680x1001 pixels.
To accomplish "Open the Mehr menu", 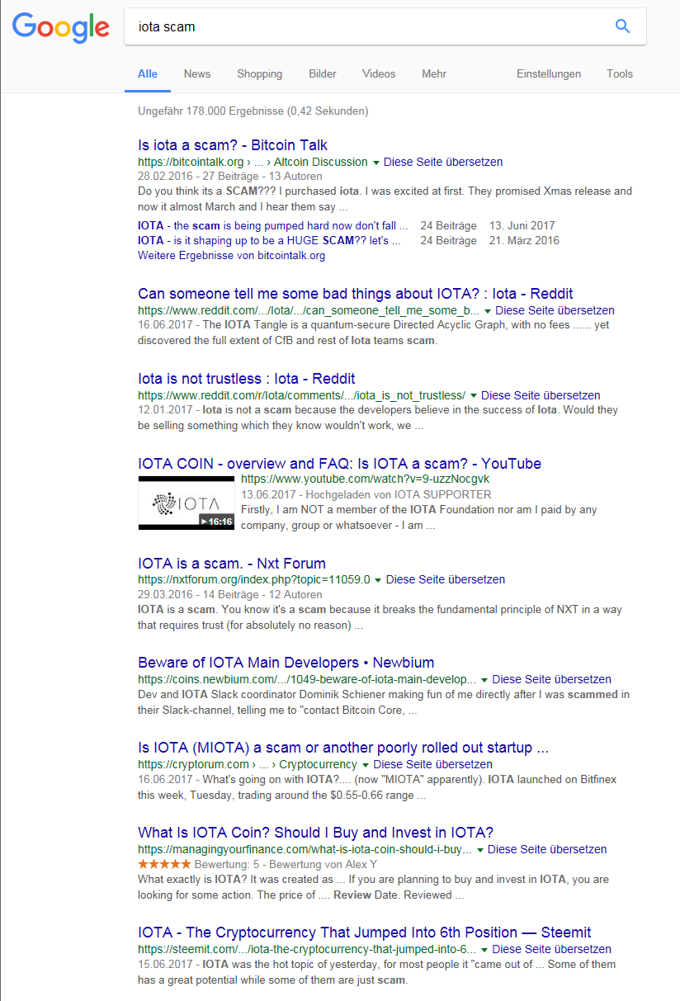I will tap(434, 73).
